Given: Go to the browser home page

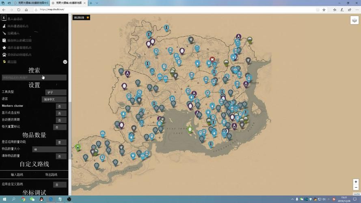Looking at the screenshot, I should [26, 10].
